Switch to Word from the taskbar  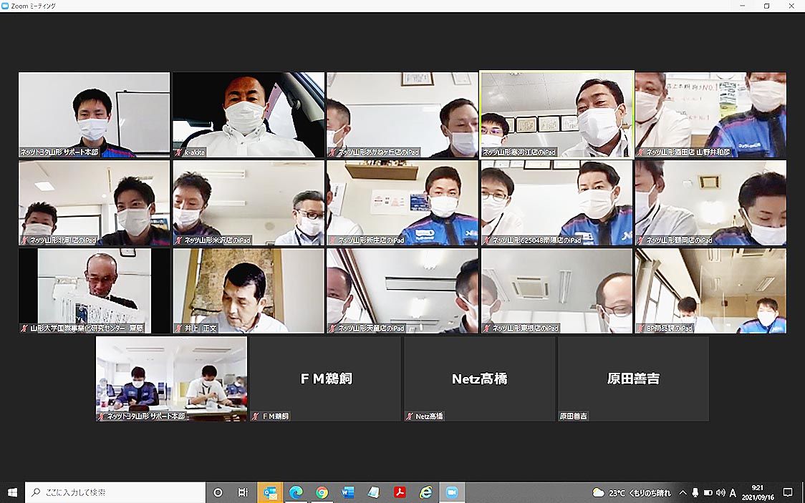[348, 492]
